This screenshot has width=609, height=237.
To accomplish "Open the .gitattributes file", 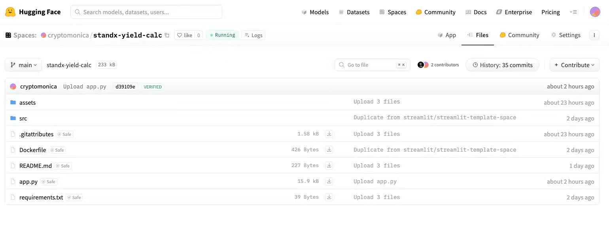I will point(36,134).
